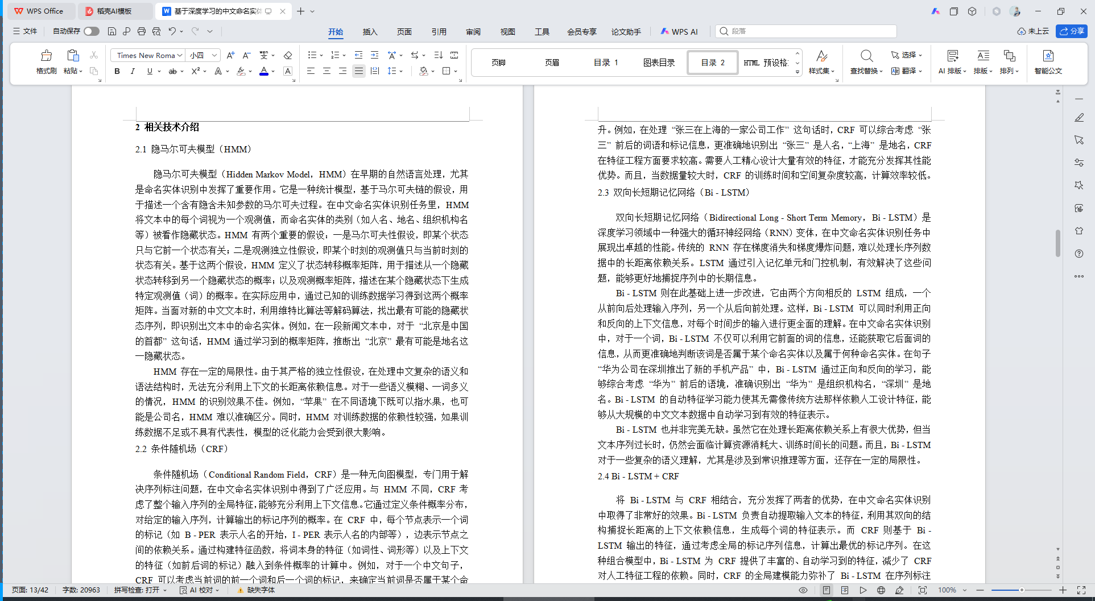Decrease font size with A- icon
Viewport: 1095px width, 601px height.
pyautogui.click(x=246, y=55)
